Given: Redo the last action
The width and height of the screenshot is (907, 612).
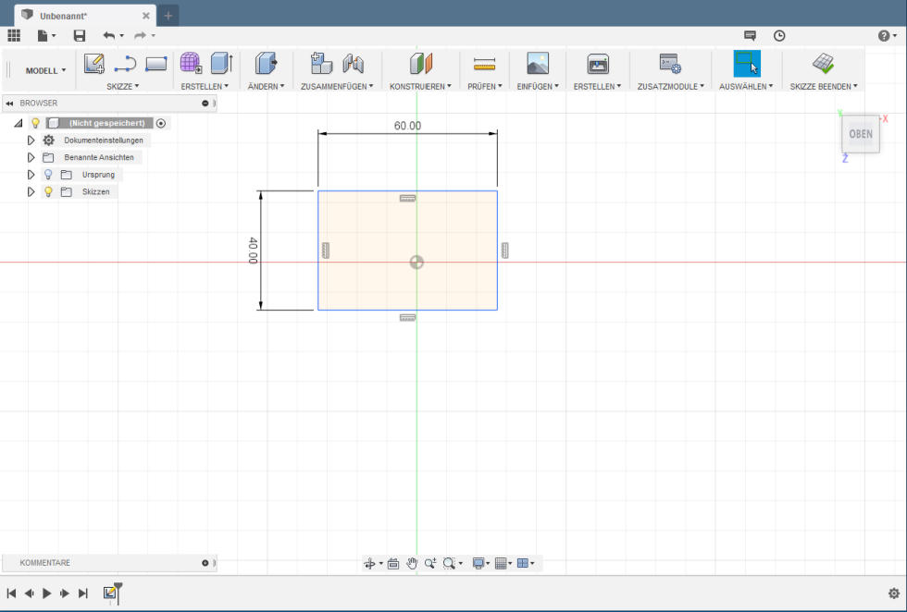Looking at the screenshot, I should click(x=140, y=36).
